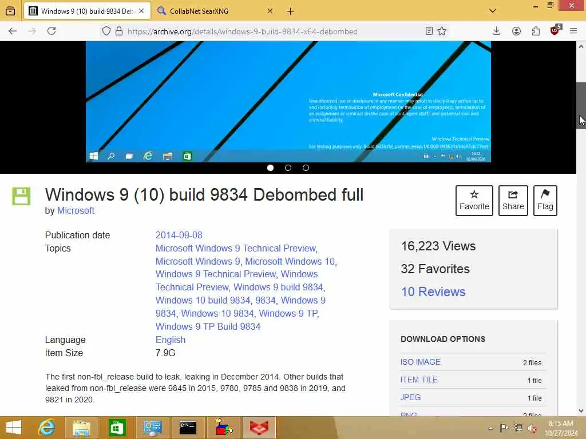Click the 16,223 Views statistic
Viewport: 586px width, 439px height.
(438, 246)
